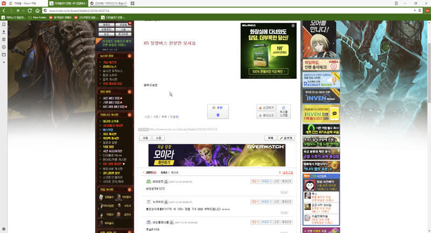Open the 질문과 답변 board link

[x=110, y=143]
